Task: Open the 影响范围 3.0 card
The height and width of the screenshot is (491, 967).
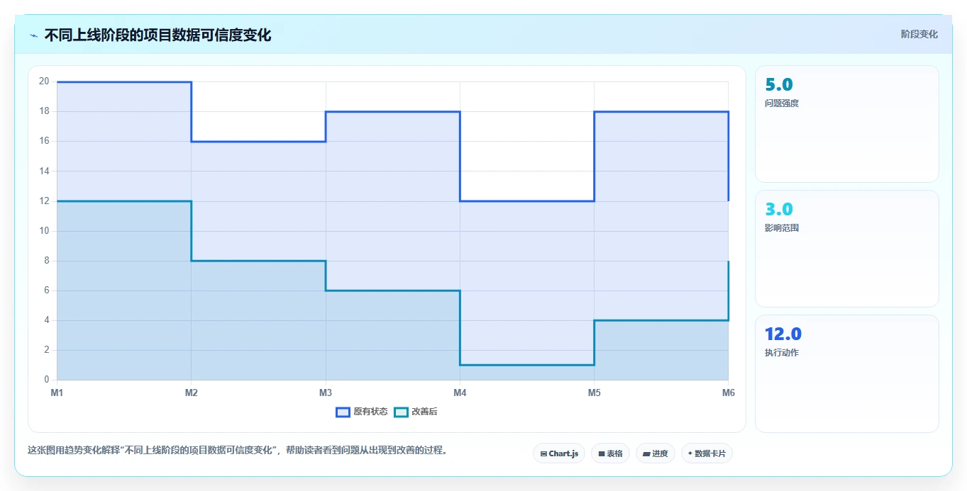Action: (847, 249)
